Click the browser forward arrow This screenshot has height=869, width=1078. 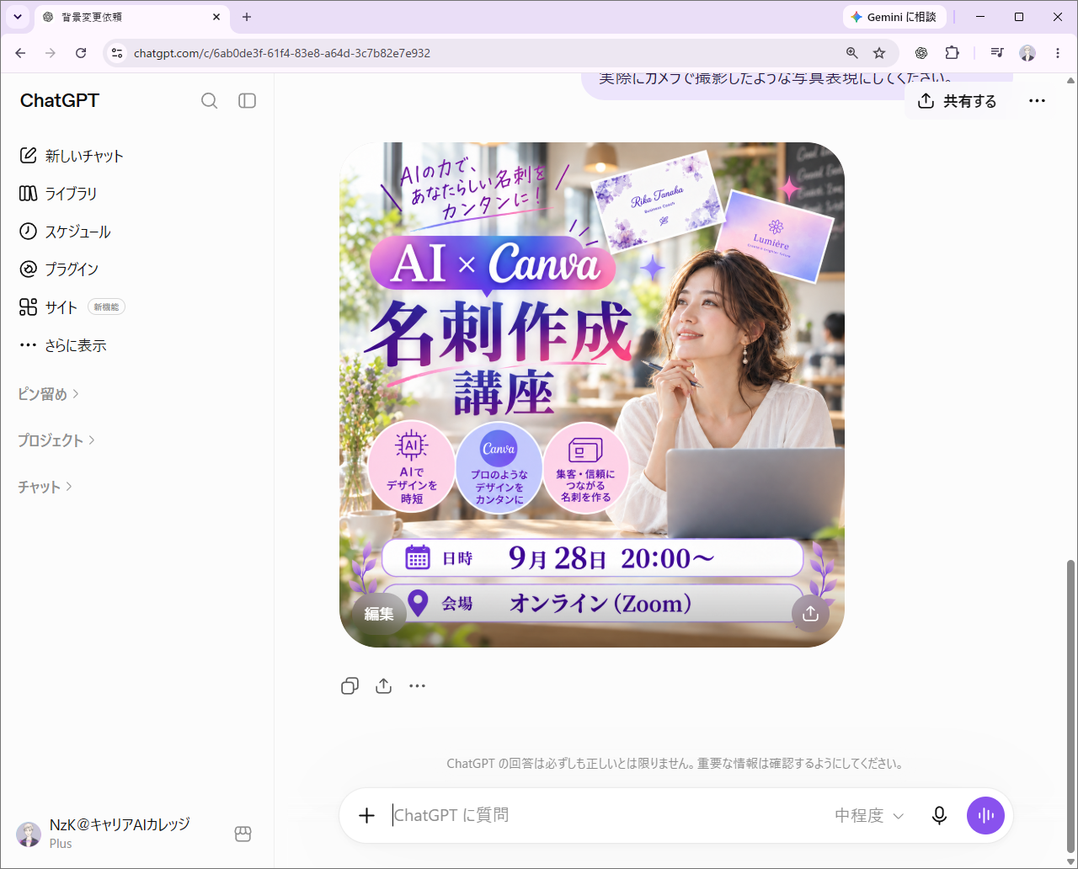(51, 53)
